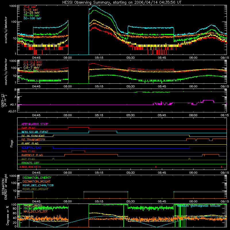The height and width of the screenshot is (230, 230).
Task: Click the vertical 'Flags' axis label
Action: pos(11,143)
